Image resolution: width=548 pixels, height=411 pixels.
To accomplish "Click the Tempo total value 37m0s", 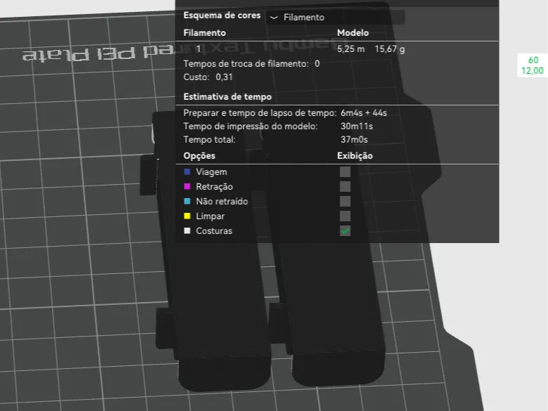I will tap(354, 140).
